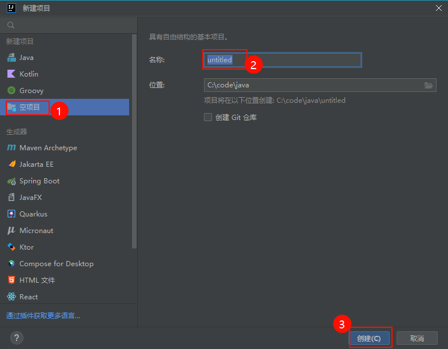This screenshot has width=448, height=349.
Task: Click the search magnifier icon
Action: tap(11, 25)
